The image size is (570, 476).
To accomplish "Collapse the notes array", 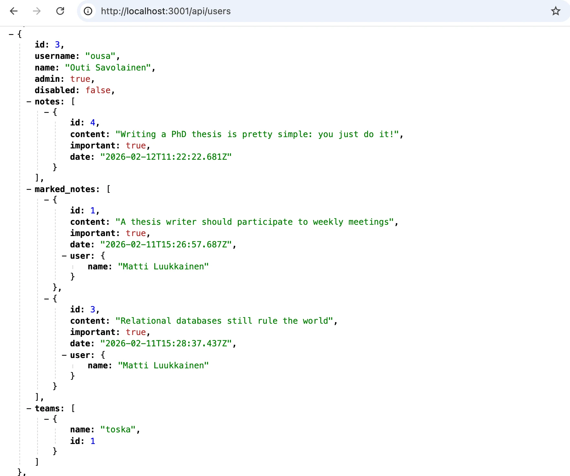I will 29,102.
